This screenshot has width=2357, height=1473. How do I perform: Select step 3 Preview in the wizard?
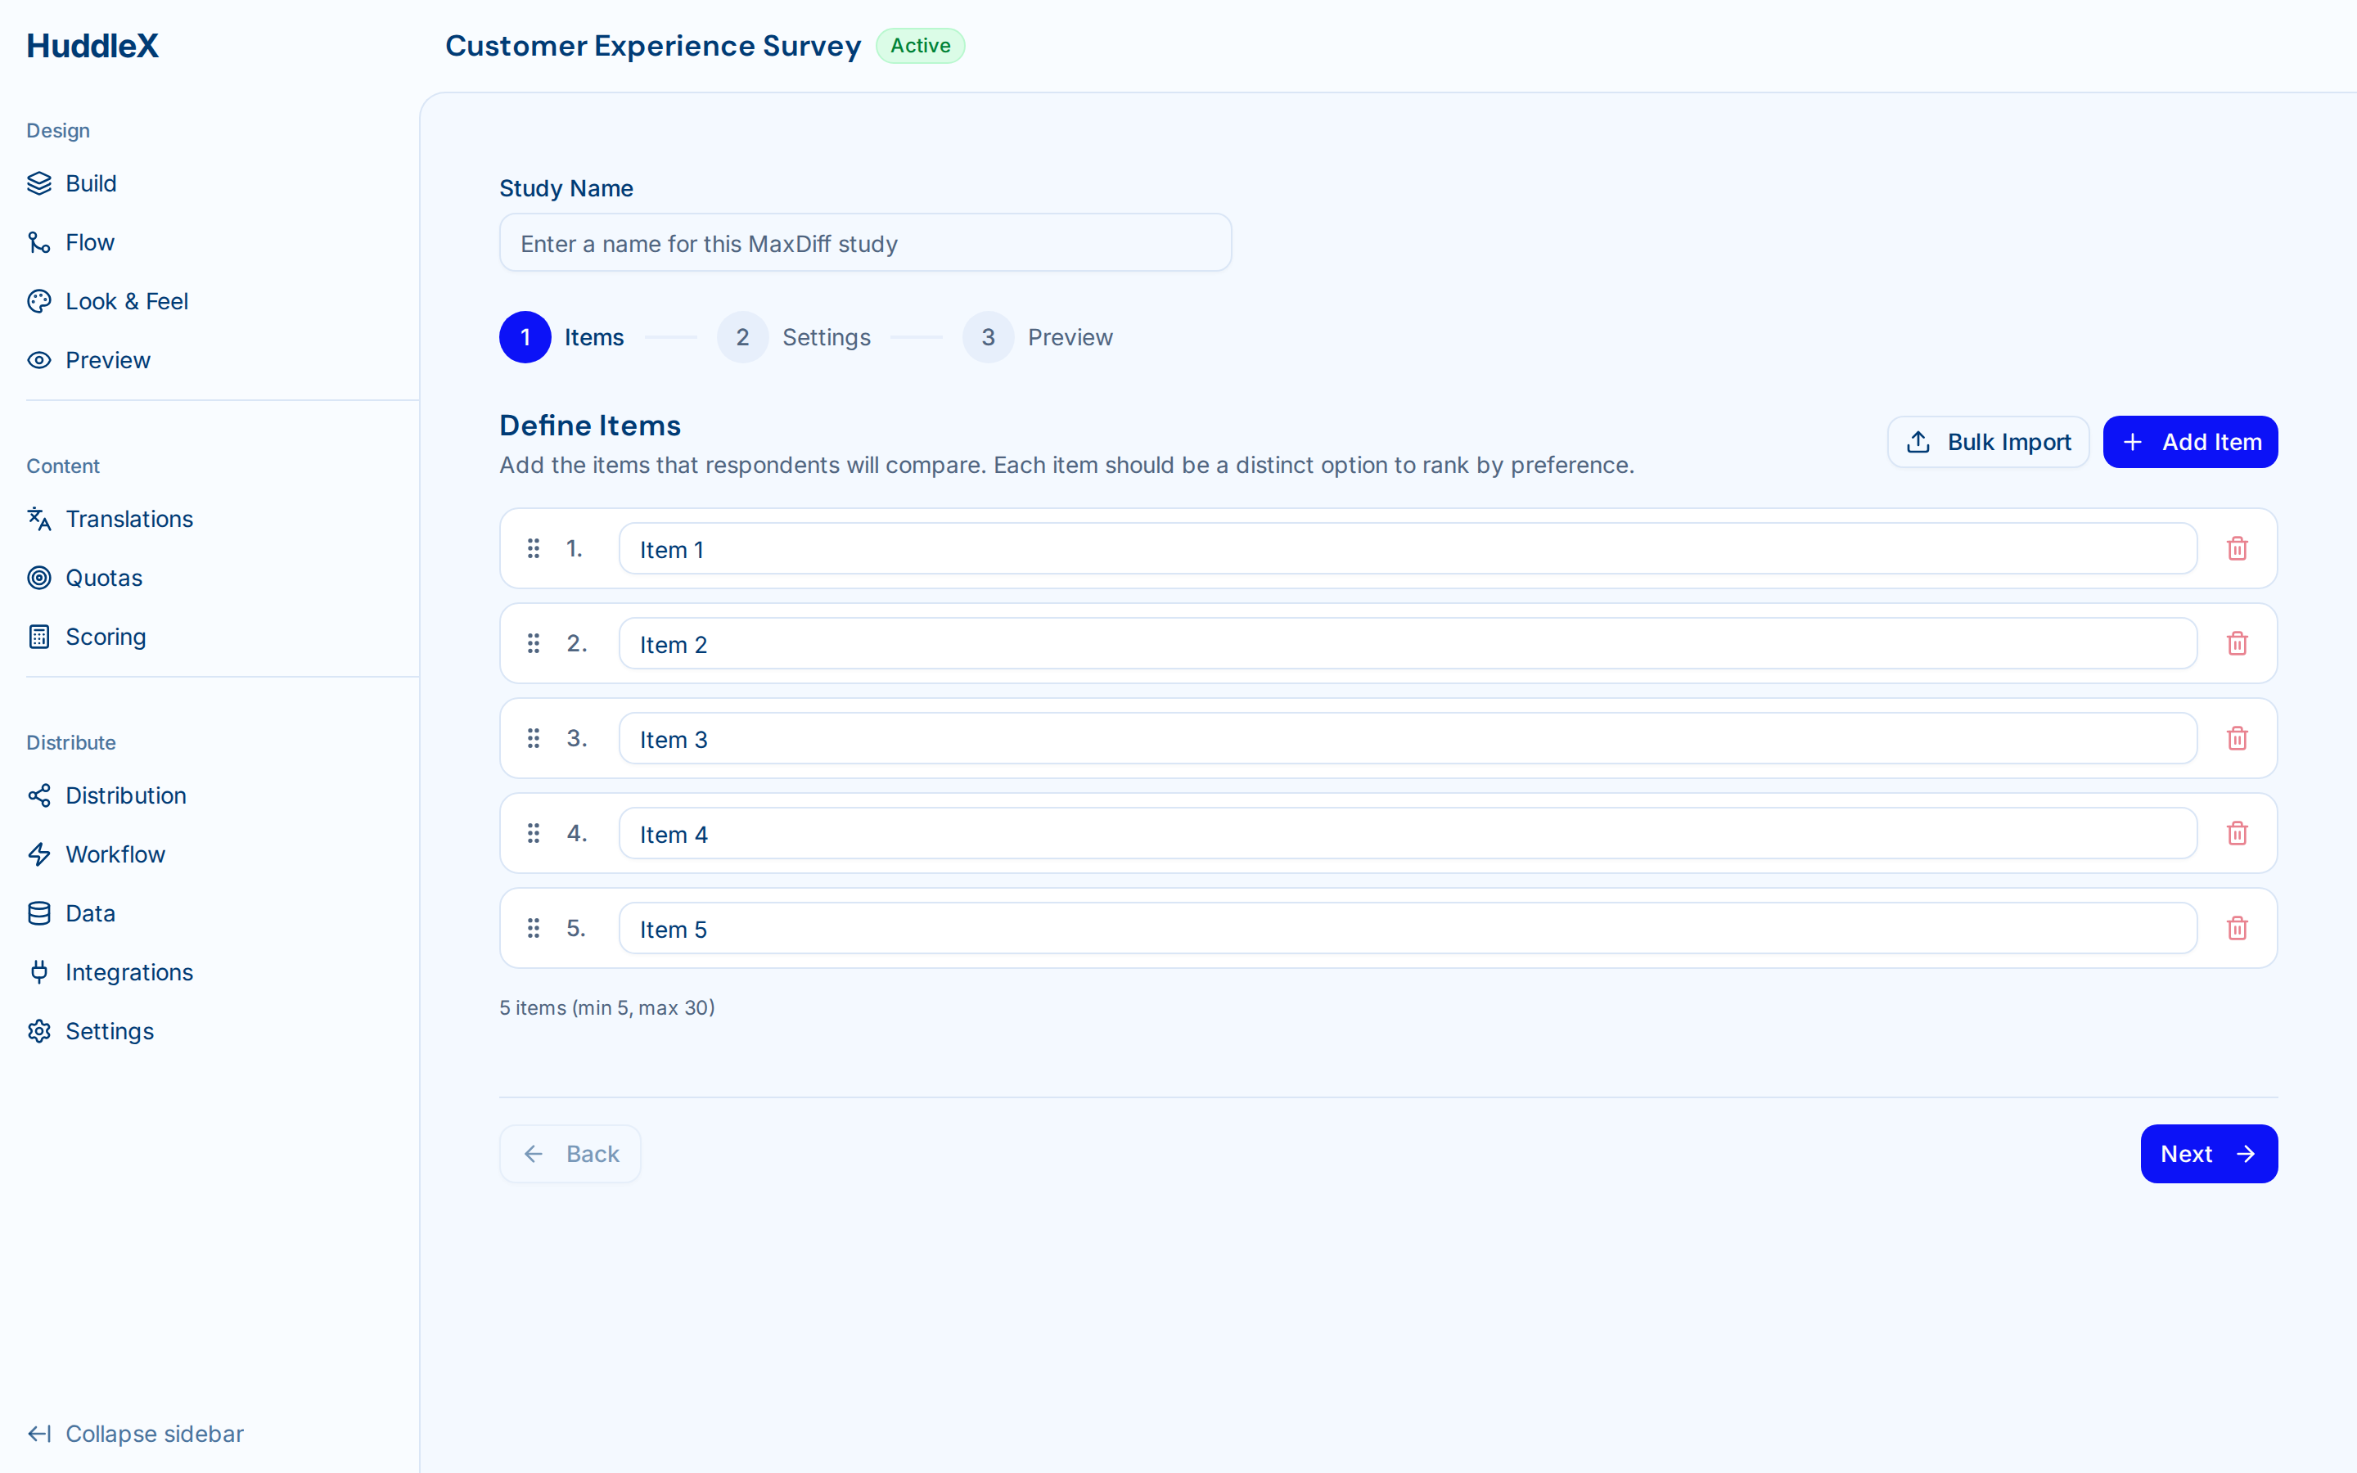pyautogui.click(x=1037, y=337)
